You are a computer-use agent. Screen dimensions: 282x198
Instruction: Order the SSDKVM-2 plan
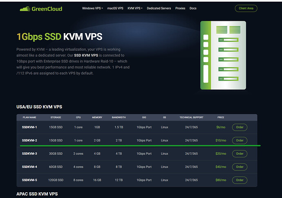tap(239, 140)
